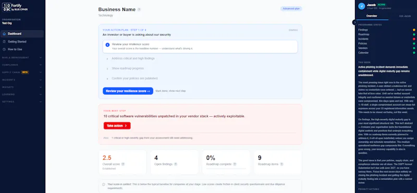Click Calendar green status dot

[414, 53]
